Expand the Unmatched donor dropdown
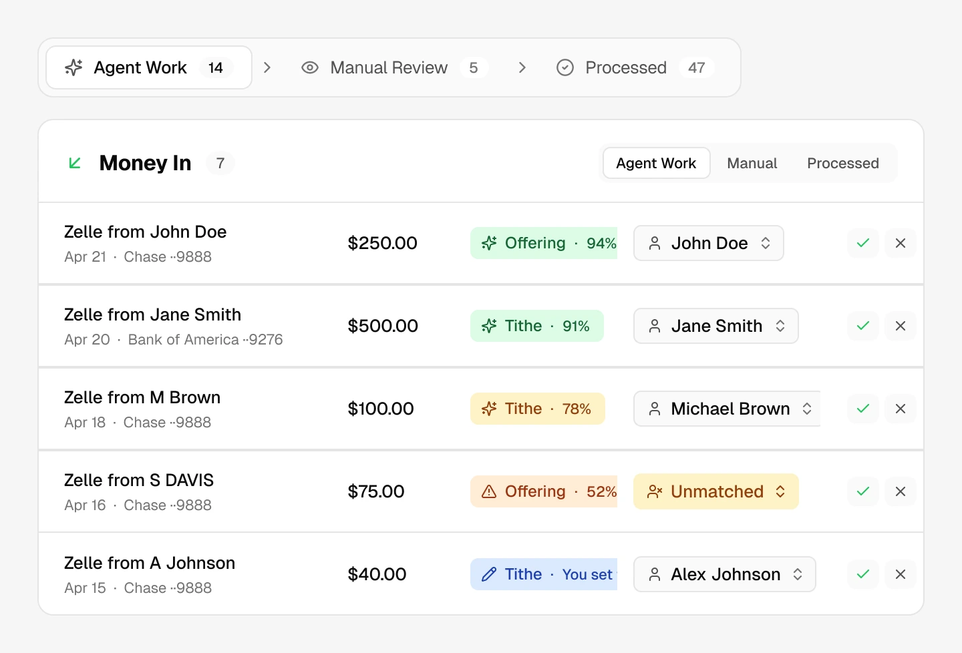The height and width of the screenshot is (653, 962). click(715, 491)
